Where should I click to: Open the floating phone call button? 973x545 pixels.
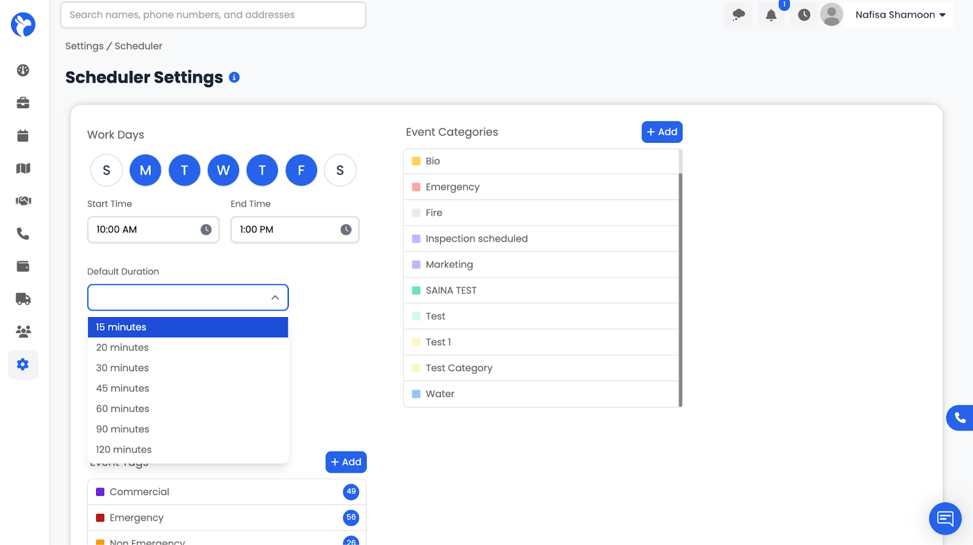point(960,418)
